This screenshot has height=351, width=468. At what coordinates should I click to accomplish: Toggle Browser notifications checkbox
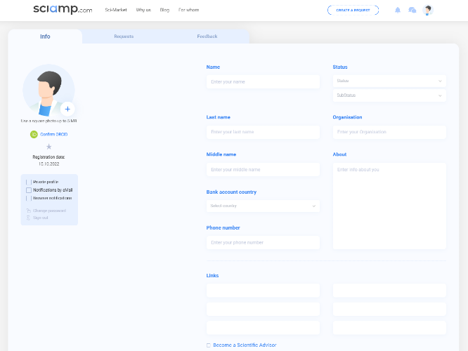tap(29, 198)
